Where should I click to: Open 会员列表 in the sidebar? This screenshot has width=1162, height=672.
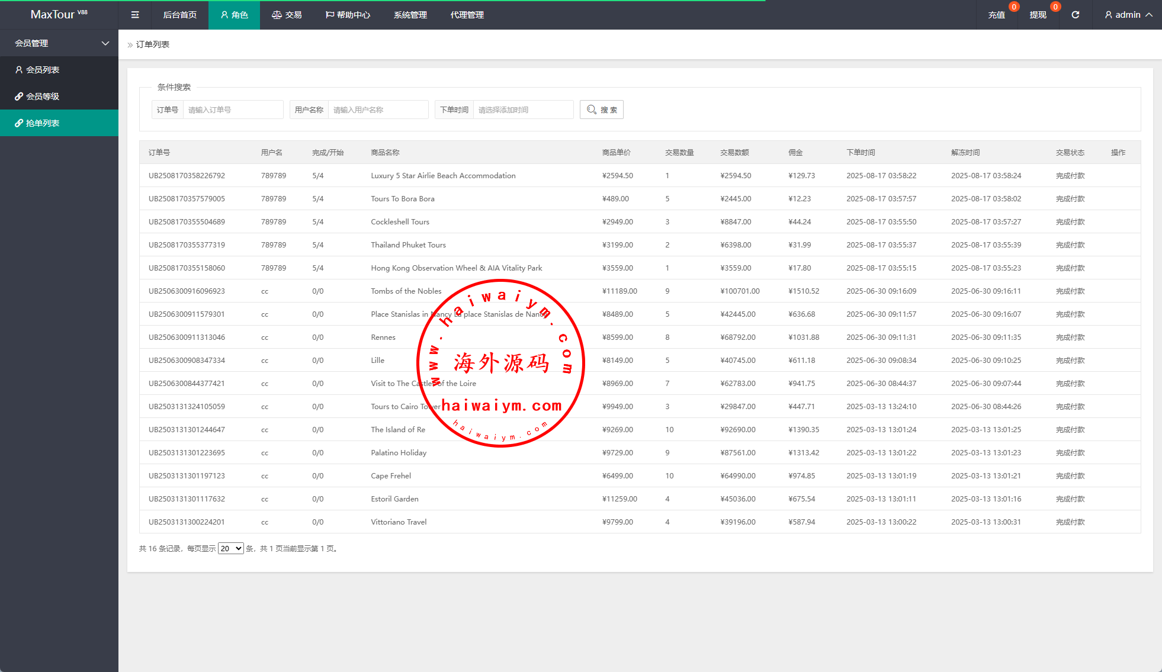(x=43, y=70)
